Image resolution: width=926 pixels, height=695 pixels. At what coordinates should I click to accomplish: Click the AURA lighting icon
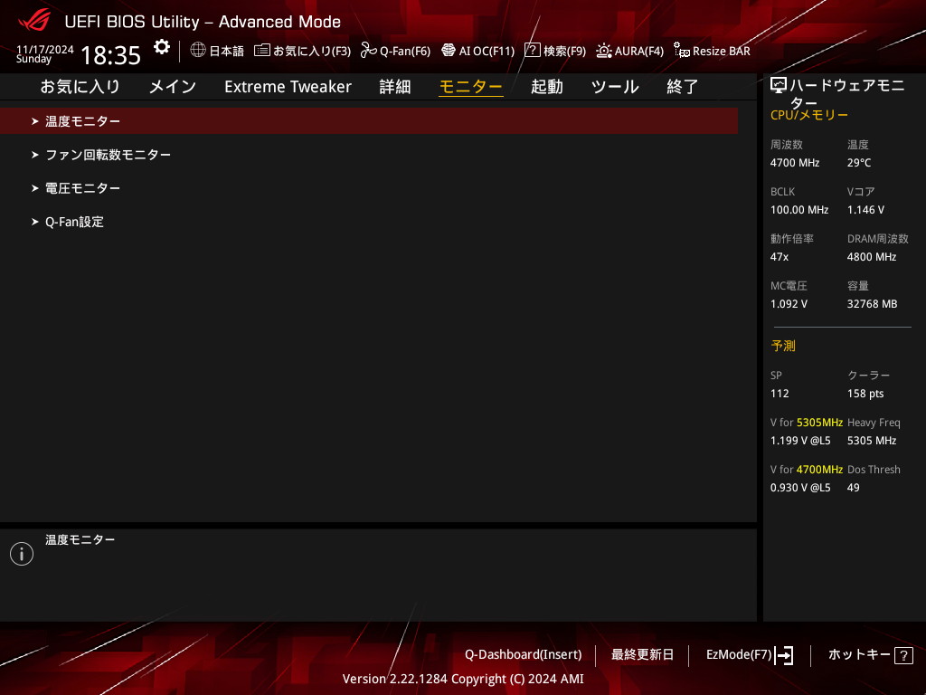[603, 51]
